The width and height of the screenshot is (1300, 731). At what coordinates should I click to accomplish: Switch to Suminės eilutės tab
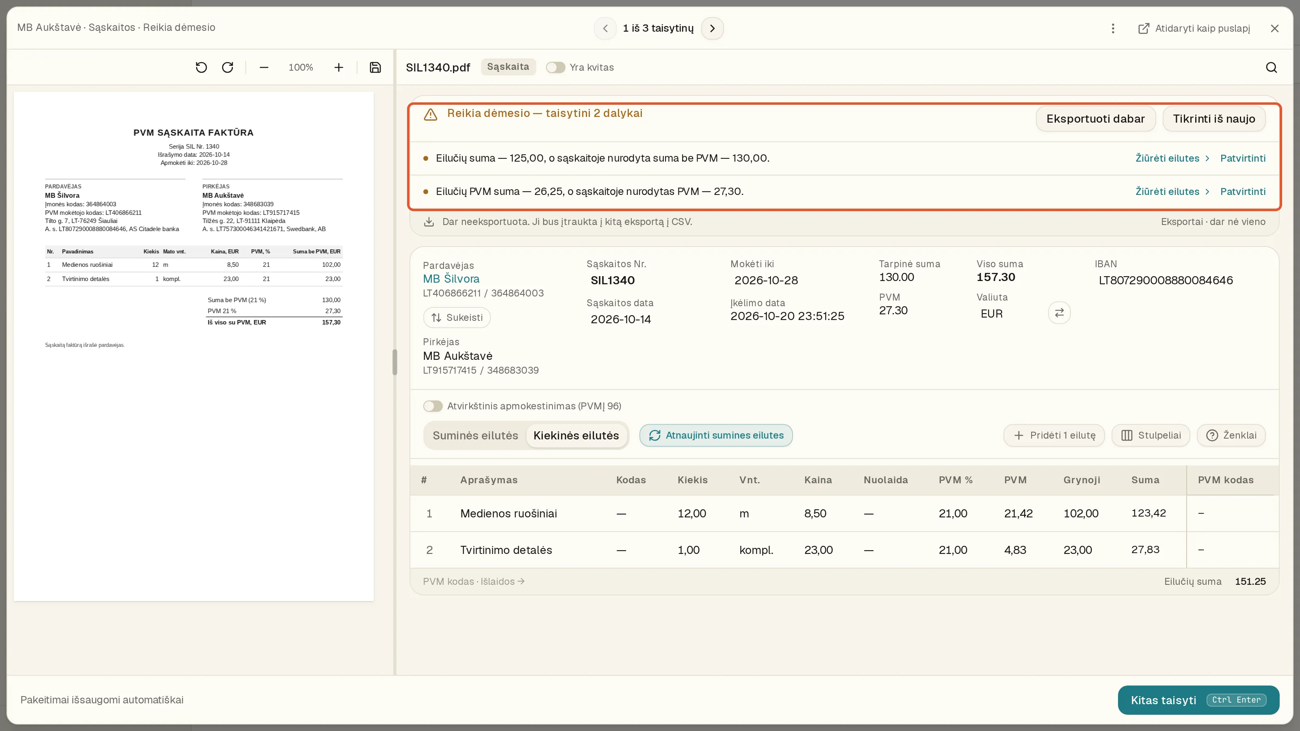pyautogui.click(x=475, y=435)
